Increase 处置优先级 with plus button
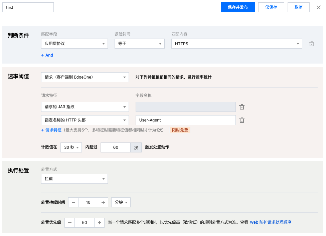 tap(100, 222)
